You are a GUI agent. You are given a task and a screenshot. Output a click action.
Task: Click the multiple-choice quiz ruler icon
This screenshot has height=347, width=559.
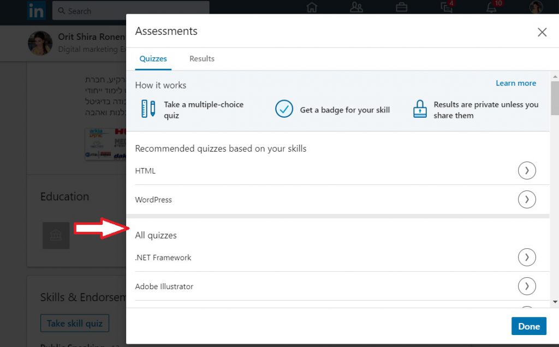[148, 109]
